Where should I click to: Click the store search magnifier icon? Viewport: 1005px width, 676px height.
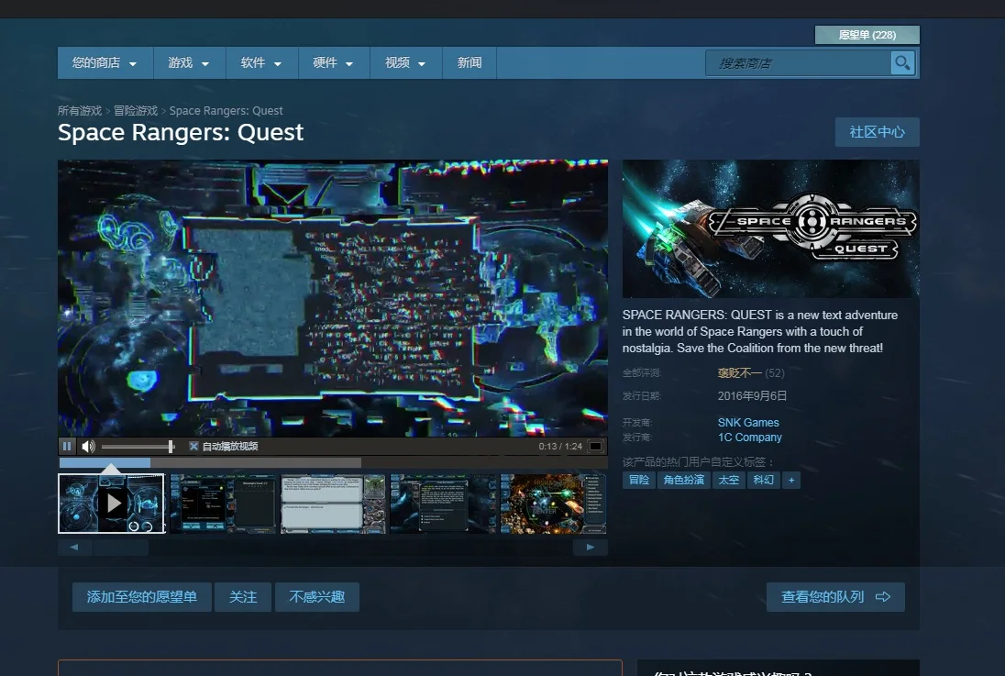click(x=902, y=63)
